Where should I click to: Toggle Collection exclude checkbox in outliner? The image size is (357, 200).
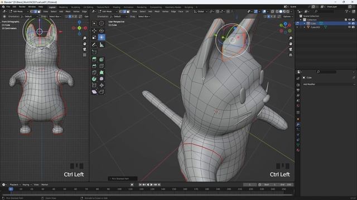[x=346, y=20]
